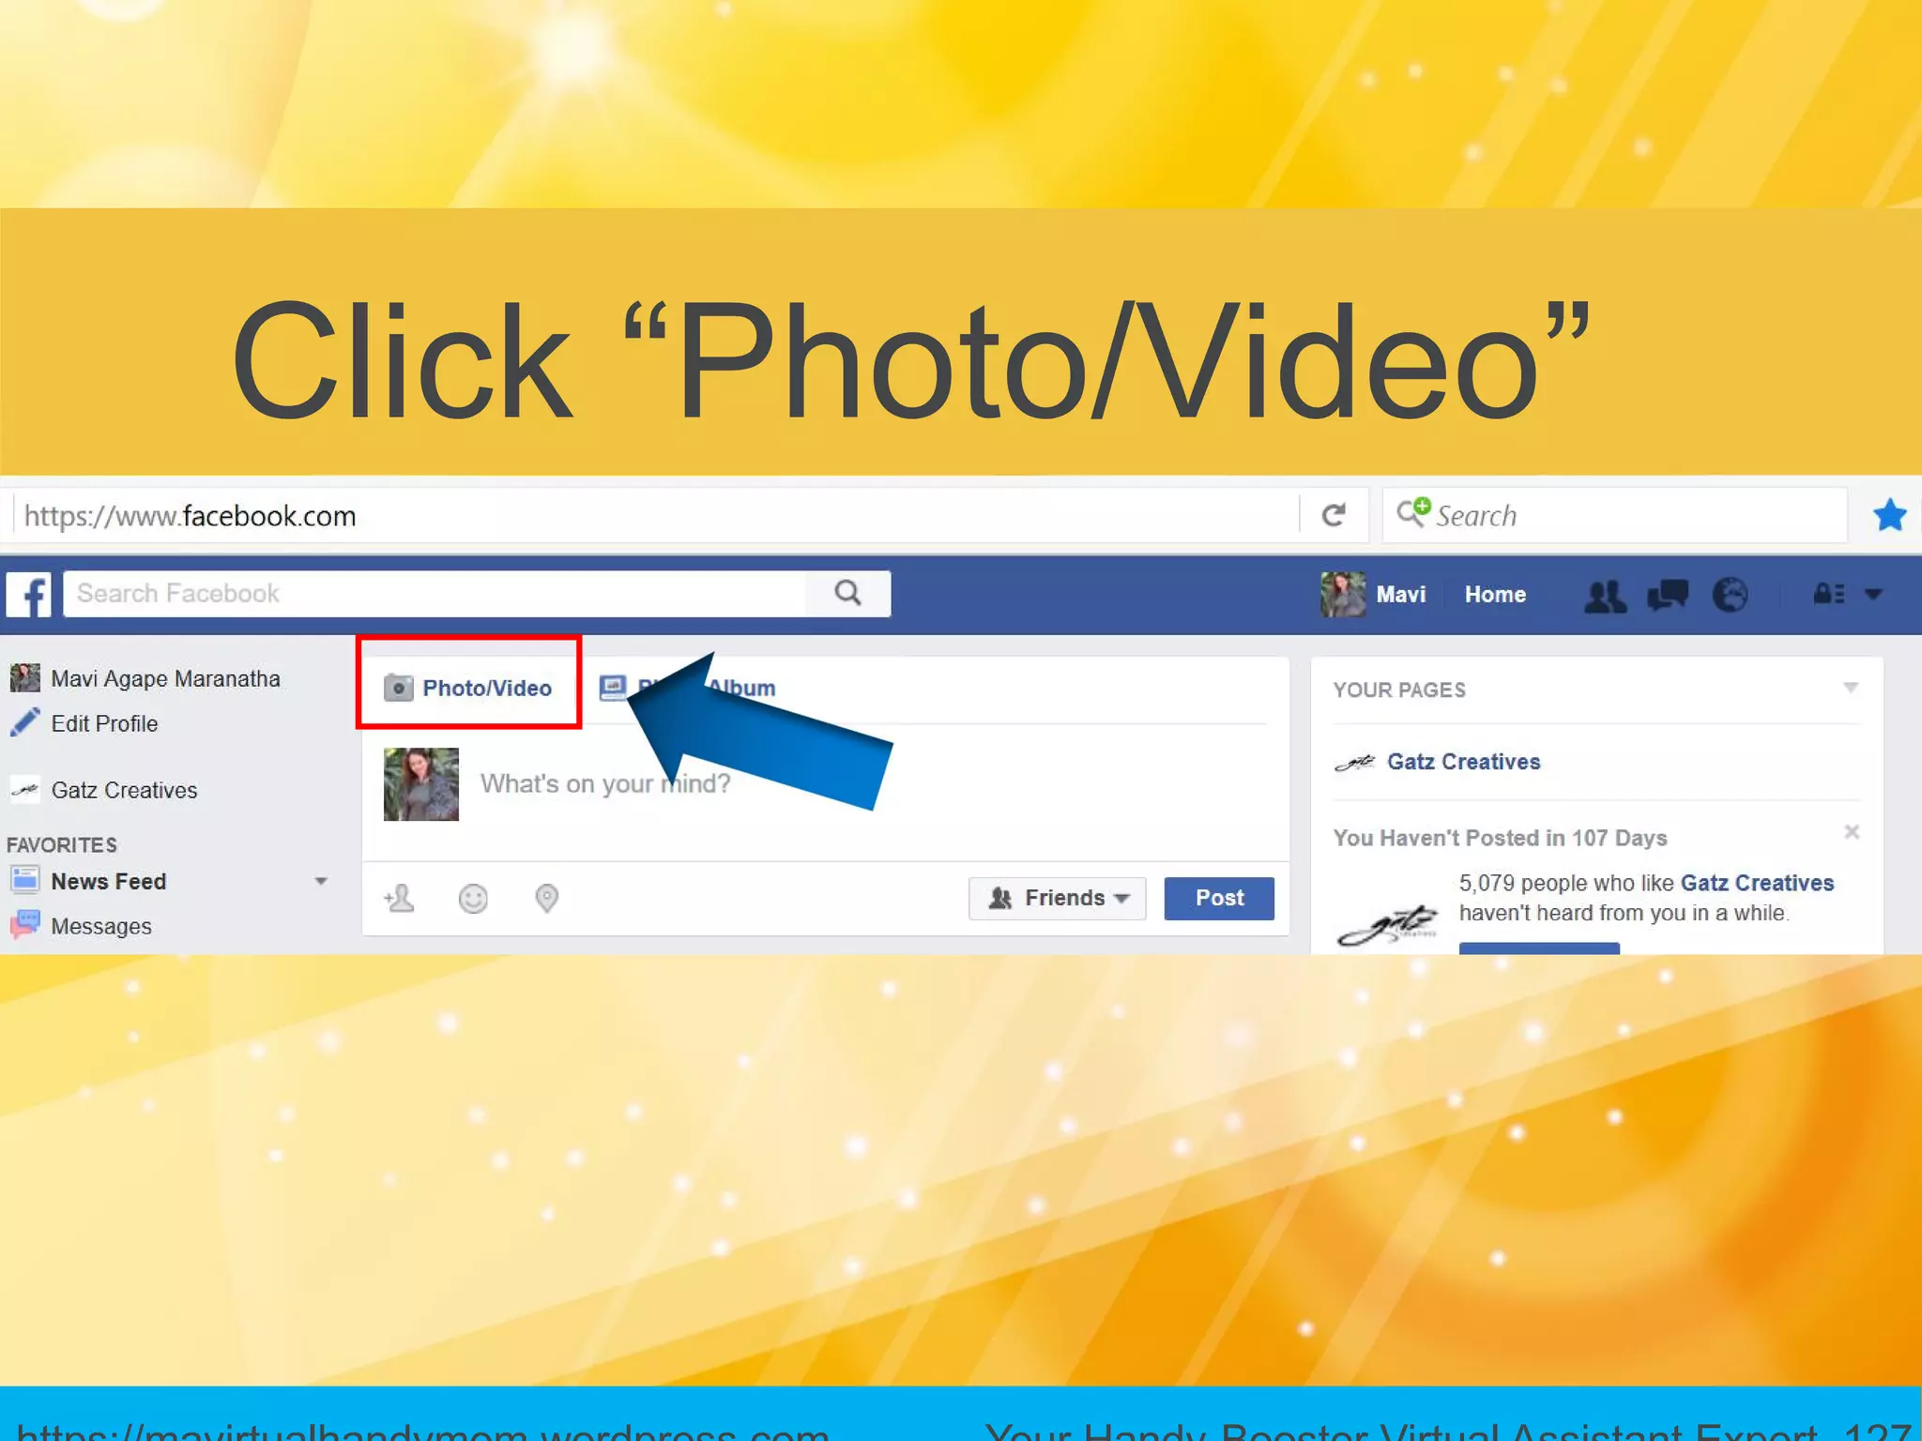Click 'You Haven't Posted in 107 Days' text
1922x1441 pixels.
(x=1500, y=838)
